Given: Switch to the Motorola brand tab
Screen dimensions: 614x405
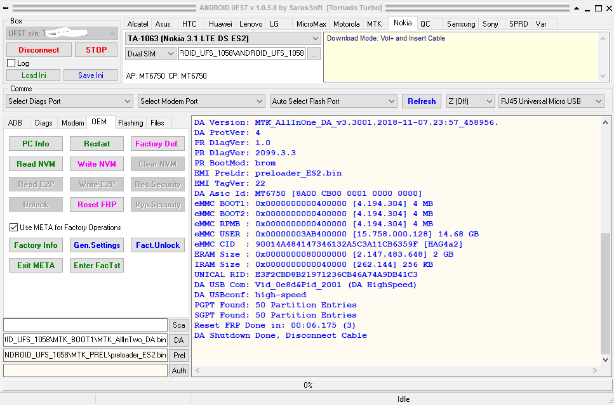Looking at the screenshot, I should click(x=346, y=24).
